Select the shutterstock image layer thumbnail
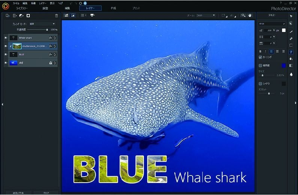This screenshot has width=298, height=195. pos(17,46)
